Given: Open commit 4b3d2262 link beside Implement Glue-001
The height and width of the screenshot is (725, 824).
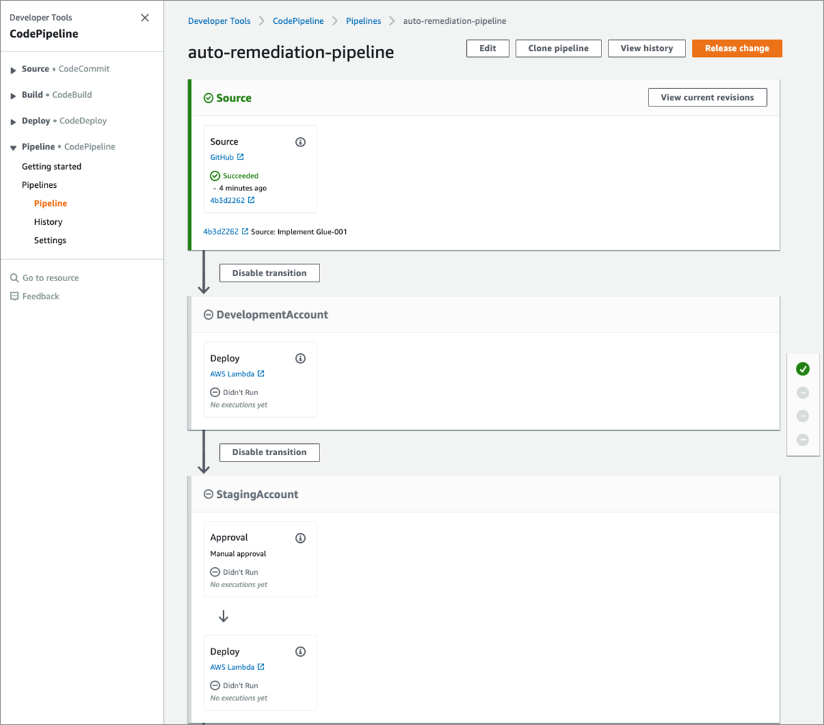Looking at the screenshot, I should click(x=221, y=232).
